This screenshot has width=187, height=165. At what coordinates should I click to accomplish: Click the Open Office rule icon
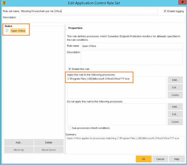7,31
